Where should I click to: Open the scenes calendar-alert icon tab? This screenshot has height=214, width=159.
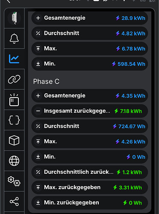click(x=14, y=100)
